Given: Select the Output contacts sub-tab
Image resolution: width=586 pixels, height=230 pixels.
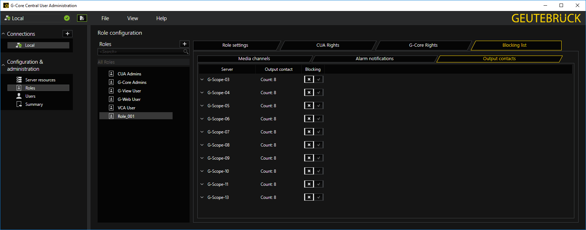Looking at the screenshot, I should (x=499, y=59).
